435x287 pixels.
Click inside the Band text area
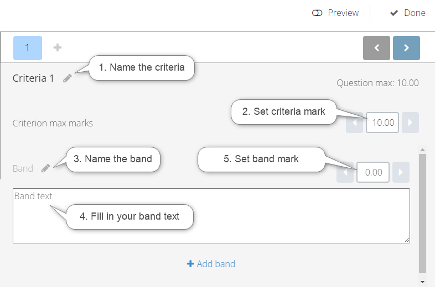tap(211, 216)
